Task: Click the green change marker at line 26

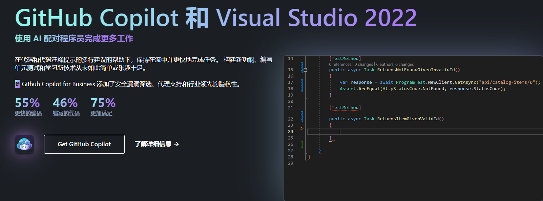Action: (x=302, y=144)
